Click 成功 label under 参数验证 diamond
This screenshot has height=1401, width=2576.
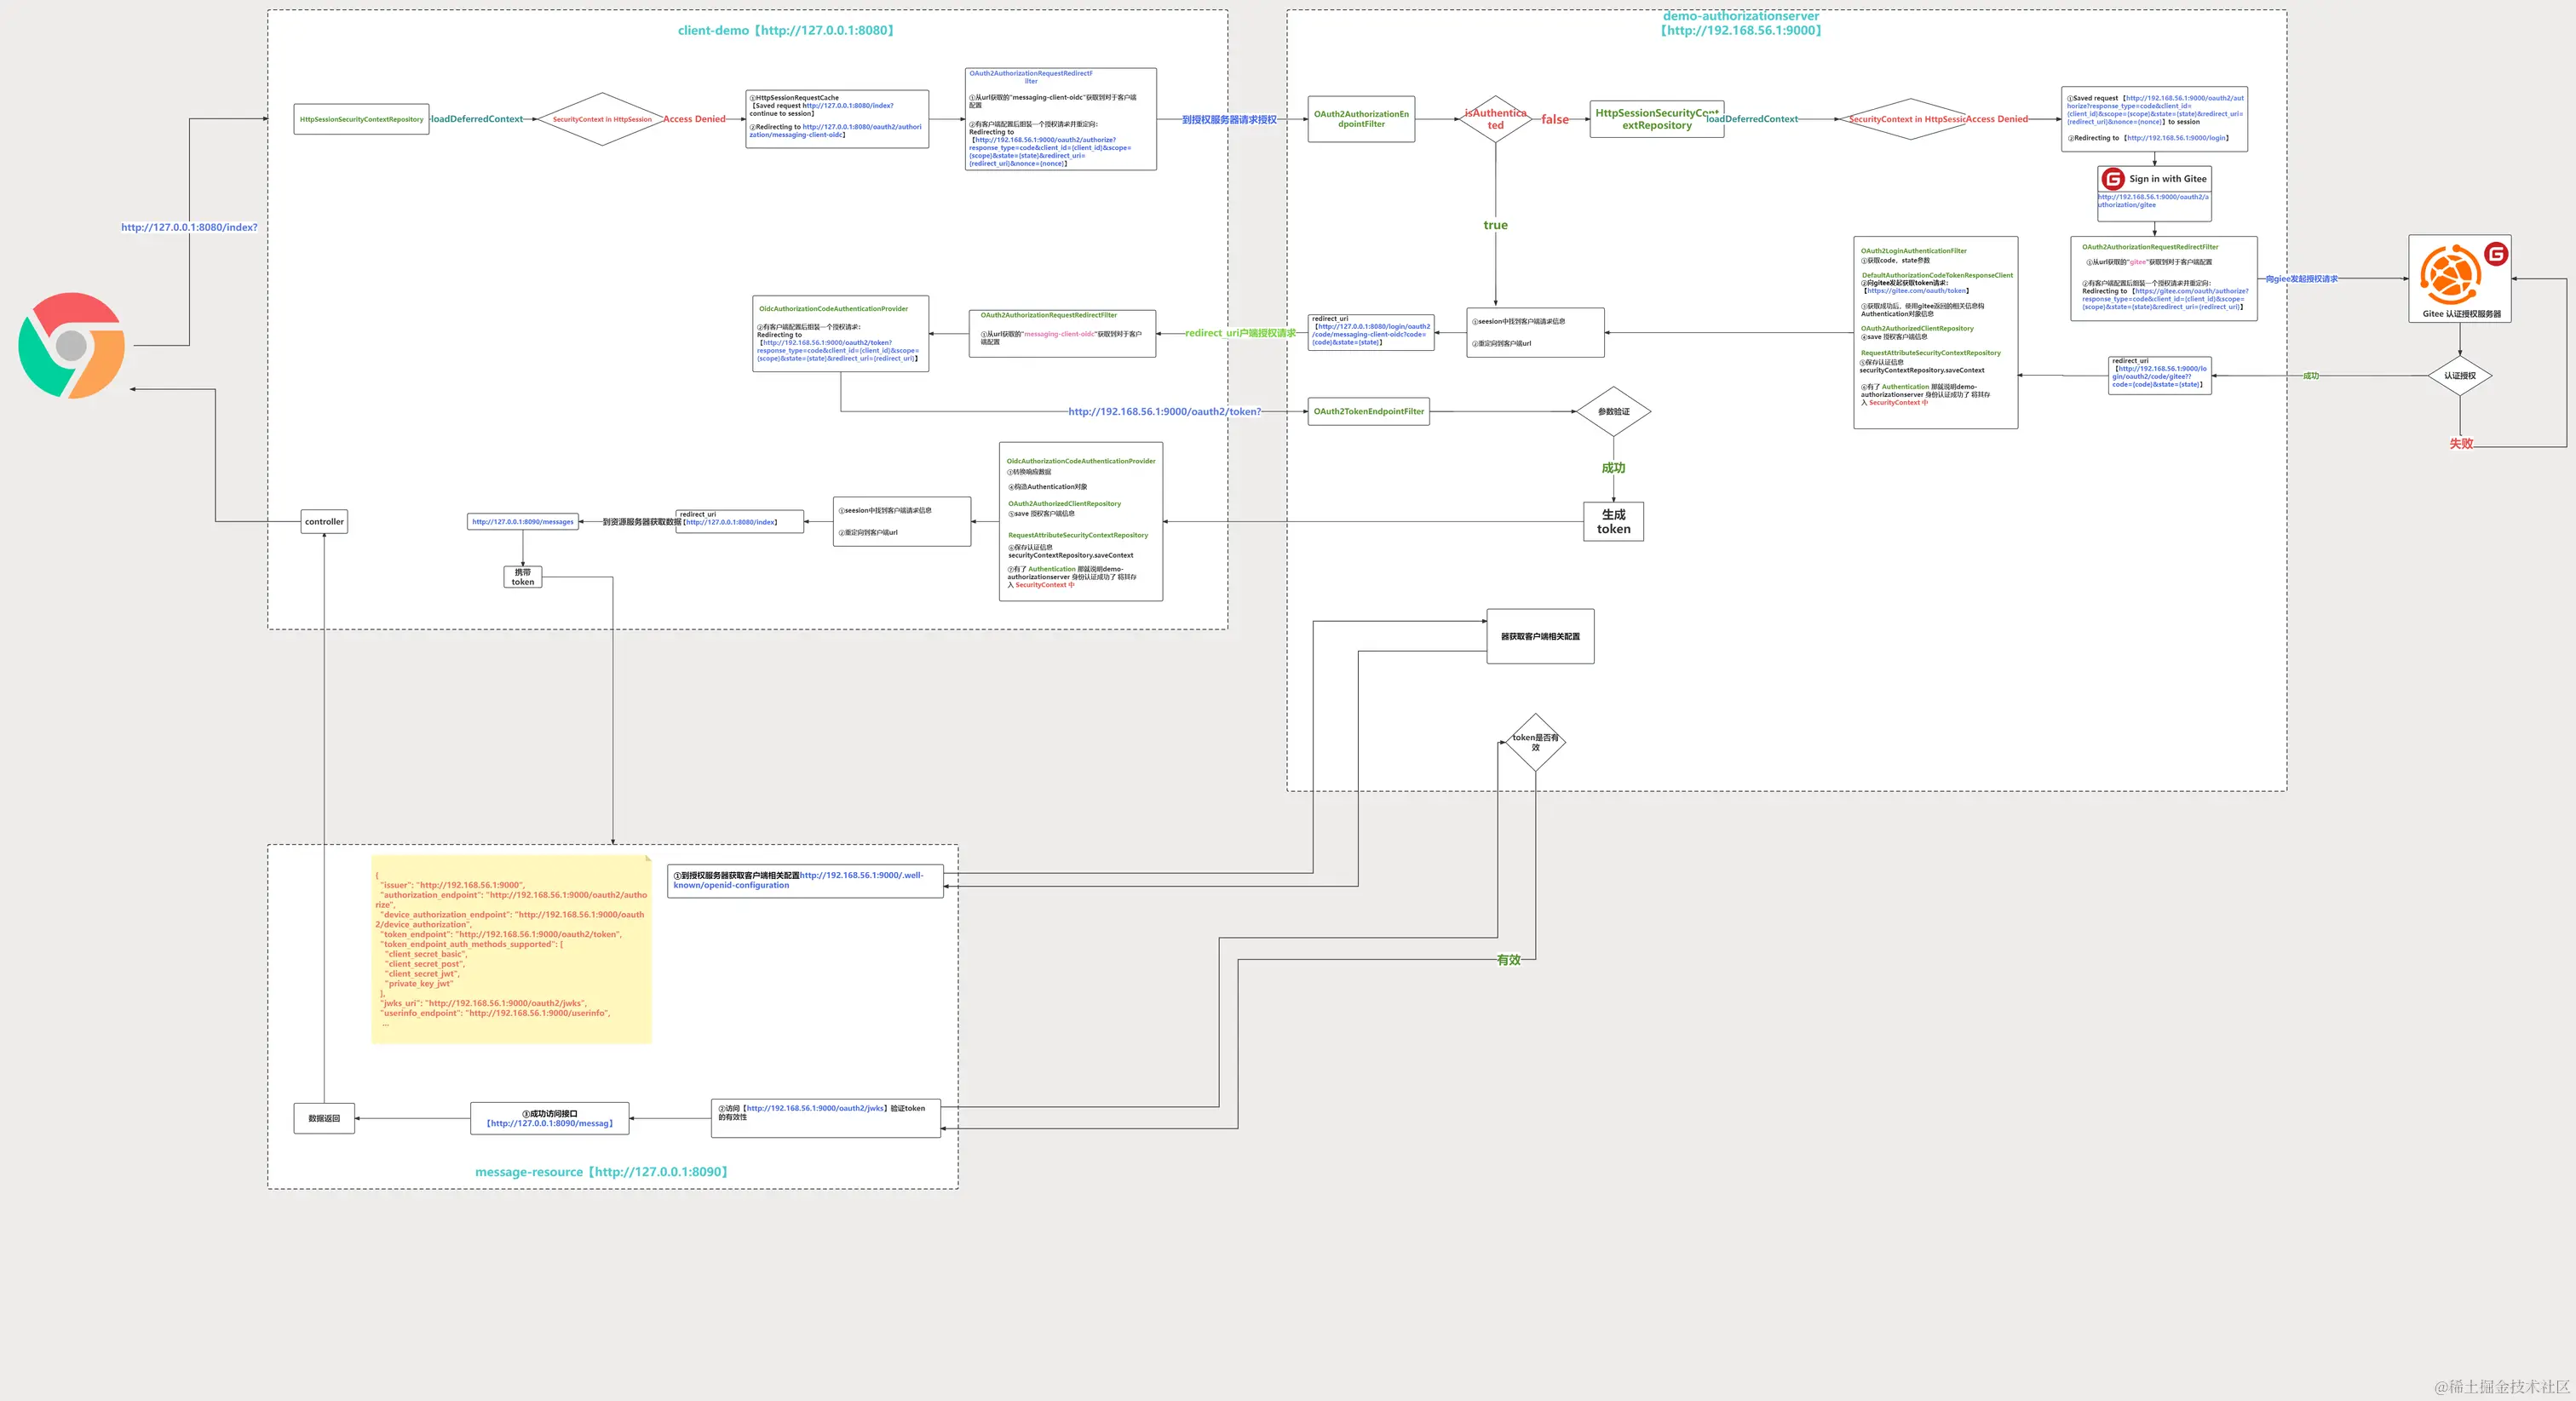[1613, 468]
